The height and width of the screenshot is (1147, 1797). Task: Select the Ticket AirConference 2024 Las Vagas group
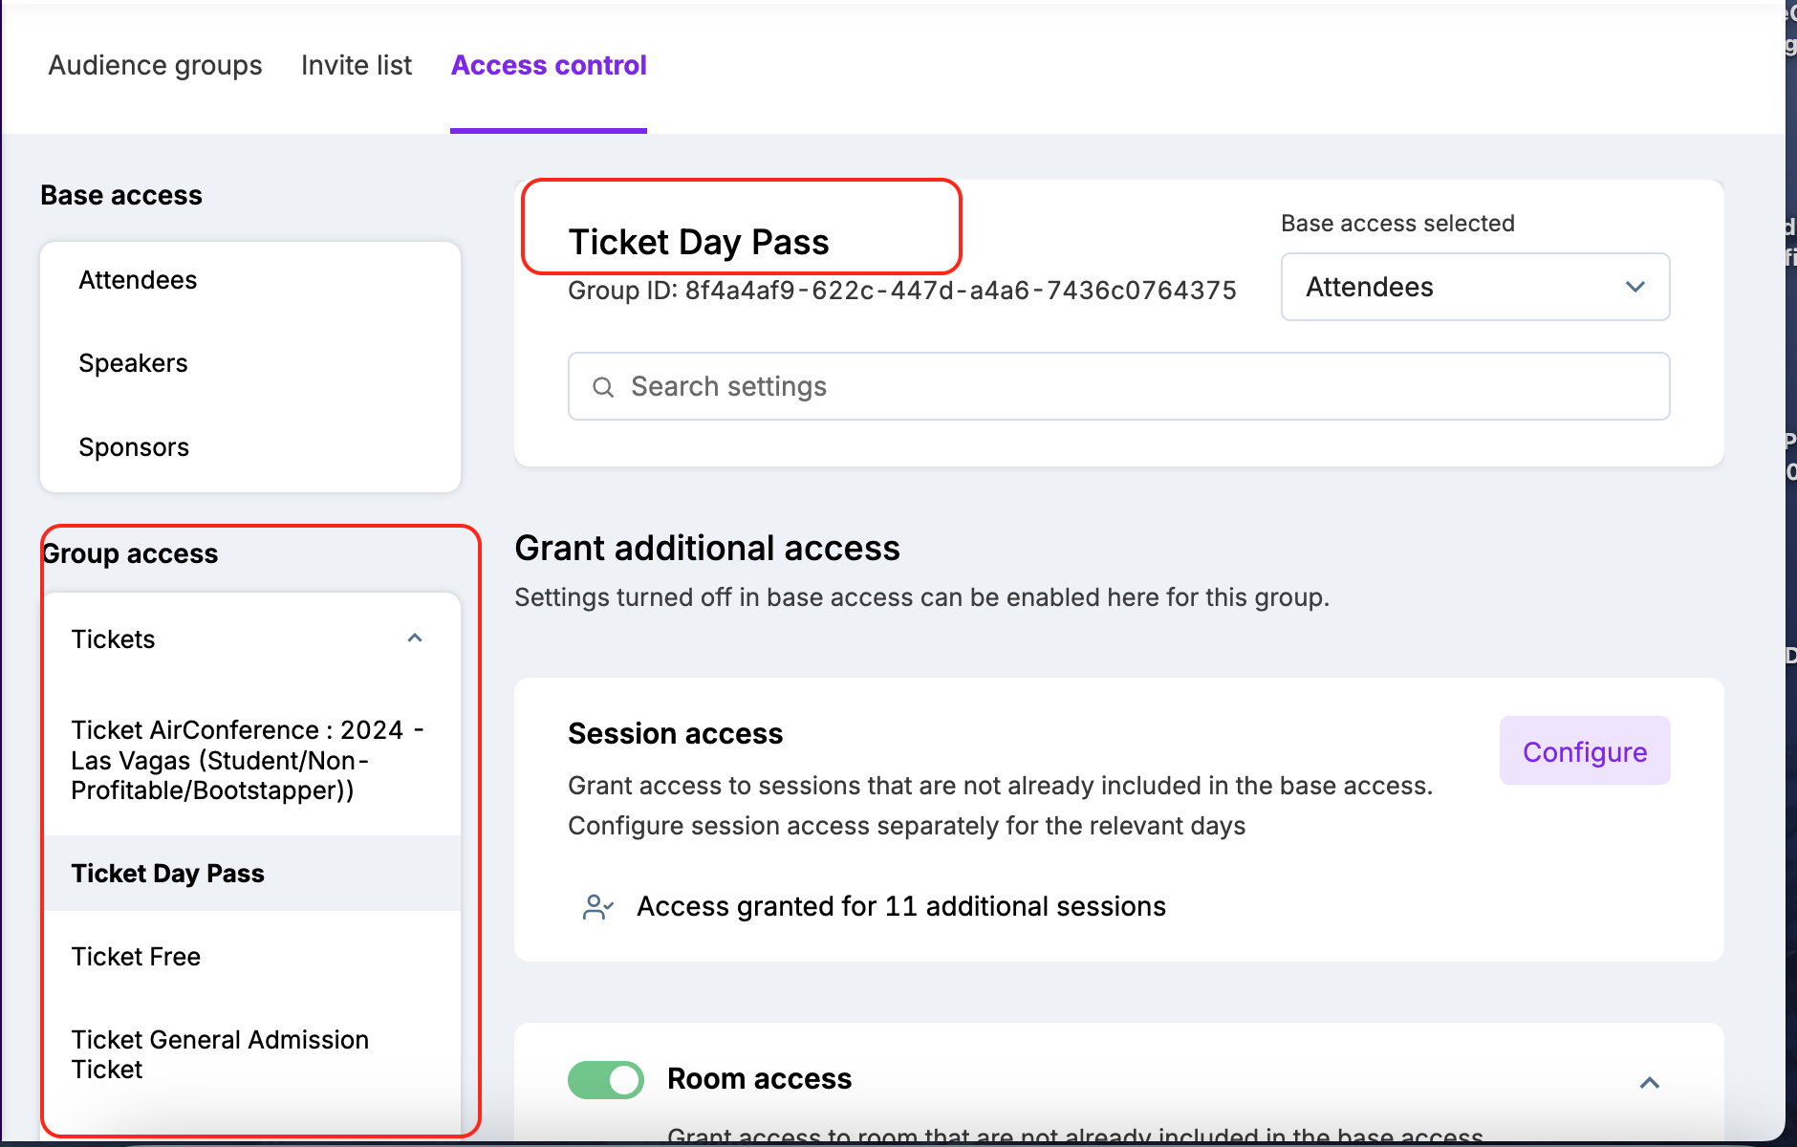[x=247, y=760]
